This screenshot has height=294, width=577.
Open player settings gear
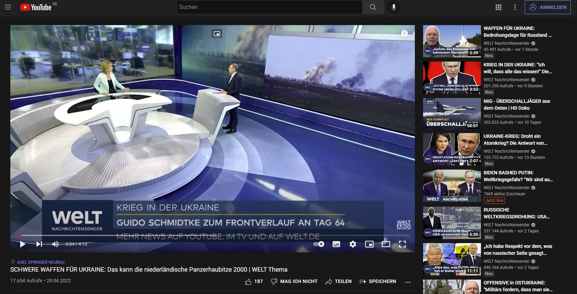click(353, 244)
